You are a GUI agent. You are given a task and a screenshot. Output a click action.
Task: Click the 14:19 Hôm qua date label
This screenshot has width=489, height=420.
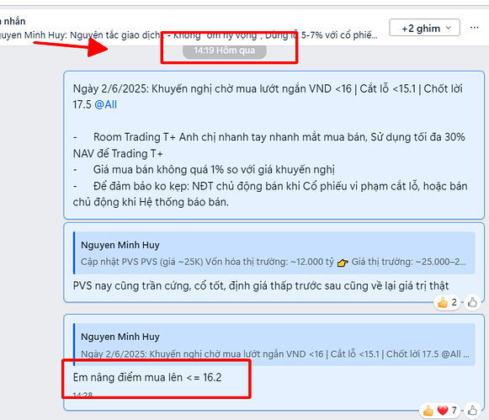coord(224,51)
